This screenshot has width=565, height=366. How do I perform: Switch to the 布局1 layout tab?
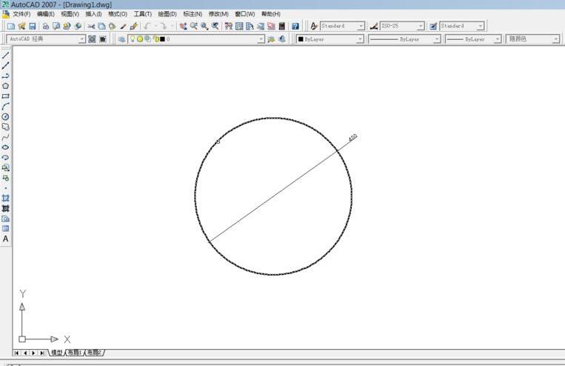click(75, 353)
